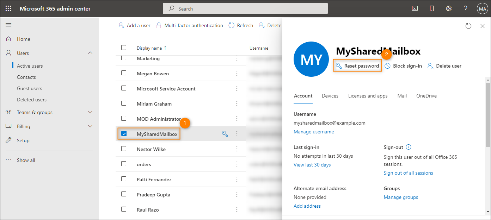Viewport: 491px width, 220px height.
Task: Collapse the Users section chevron
Action: [90, 53]
